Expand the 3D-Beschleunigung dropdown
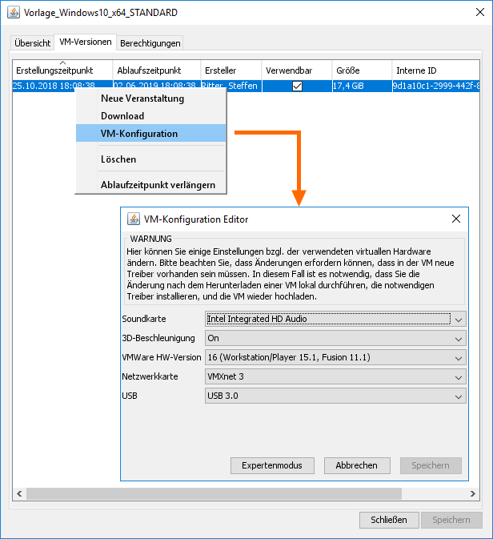Image resolution: width=493 pixels, height=539 pixels. pyautogui.click(x=335, y=338)
